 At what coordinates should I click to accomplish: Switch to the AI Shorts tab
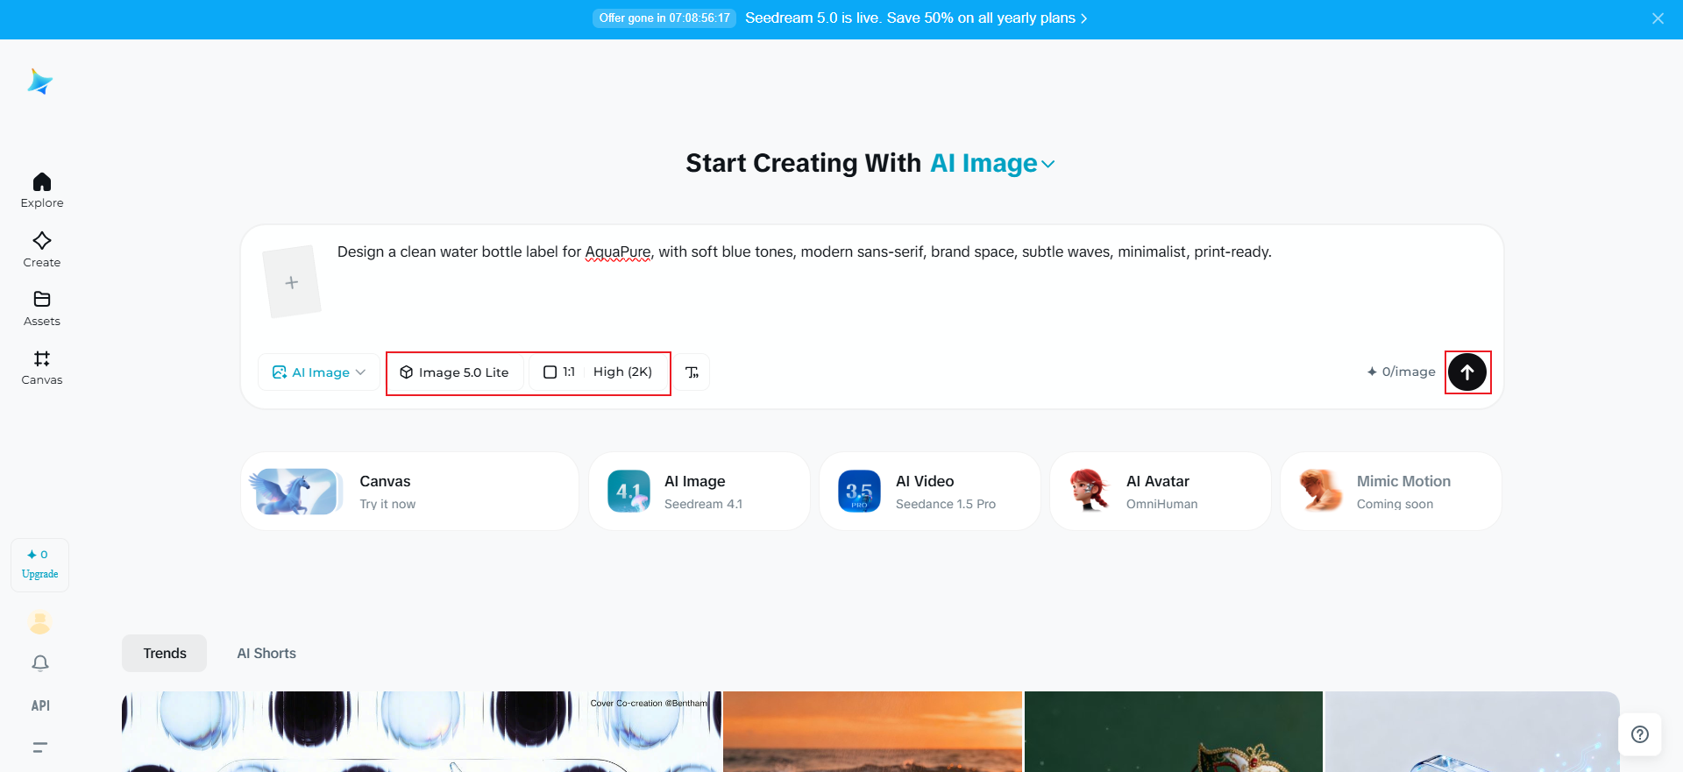[x=266, y=654]
